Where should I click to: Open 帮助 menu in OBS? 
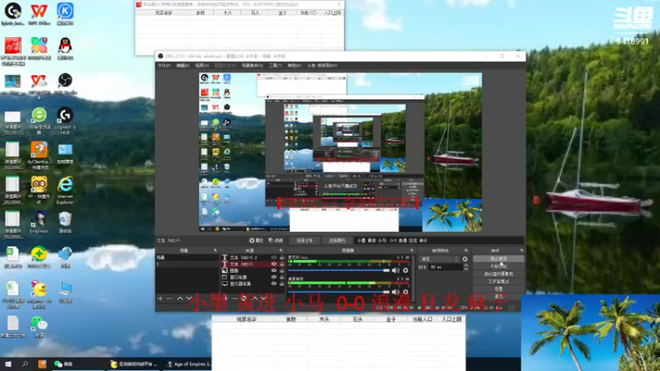295,66
